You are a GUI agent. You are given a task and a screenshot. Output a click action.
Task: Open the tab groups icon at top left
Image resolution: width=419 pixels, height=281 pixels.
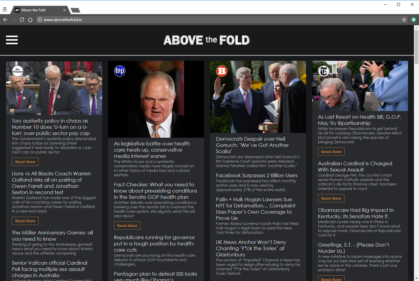[5, 9]
